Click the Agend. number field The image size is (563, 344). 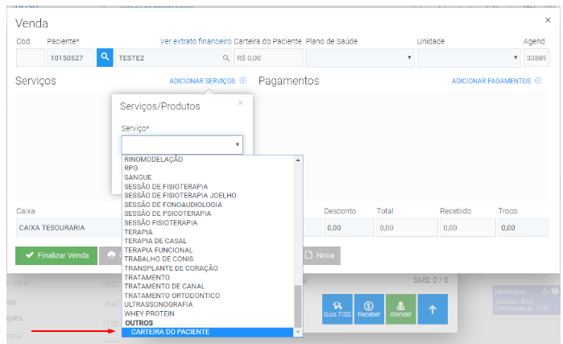(x=536, y=58)
